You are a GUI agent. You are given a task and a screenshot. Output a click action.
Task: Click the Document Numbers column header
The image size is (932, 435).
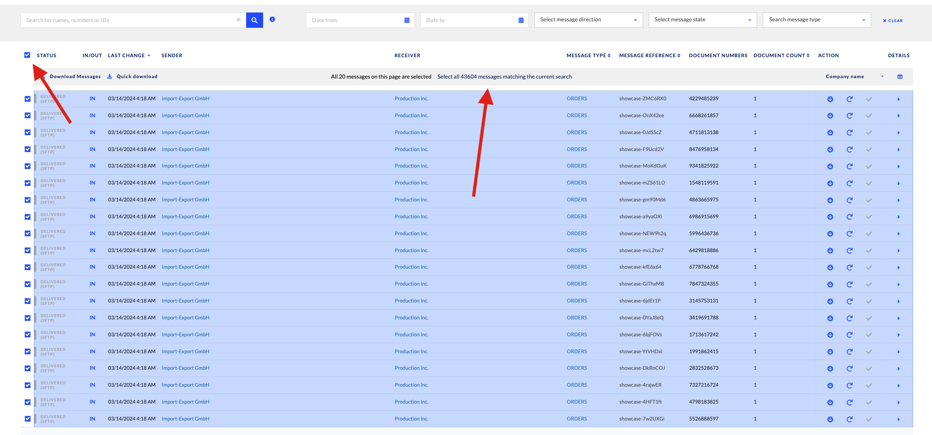(x=718, y=56)
